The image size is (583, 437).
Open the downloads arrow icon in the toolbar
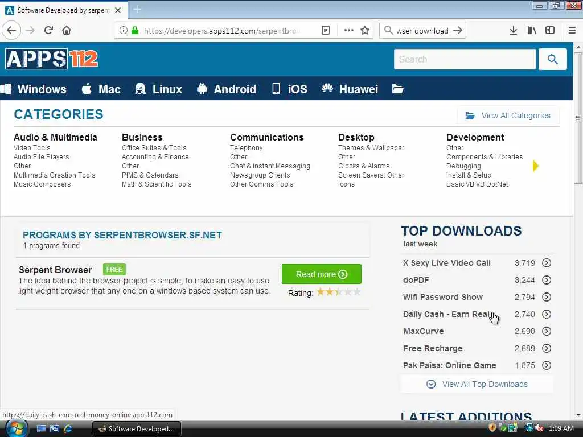(513, 31)
